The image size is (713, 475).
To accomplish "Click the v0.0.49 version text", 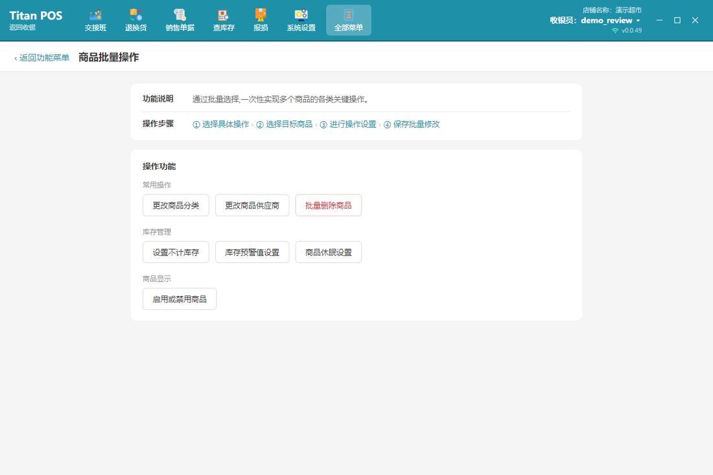I will [x=631, y=30].
